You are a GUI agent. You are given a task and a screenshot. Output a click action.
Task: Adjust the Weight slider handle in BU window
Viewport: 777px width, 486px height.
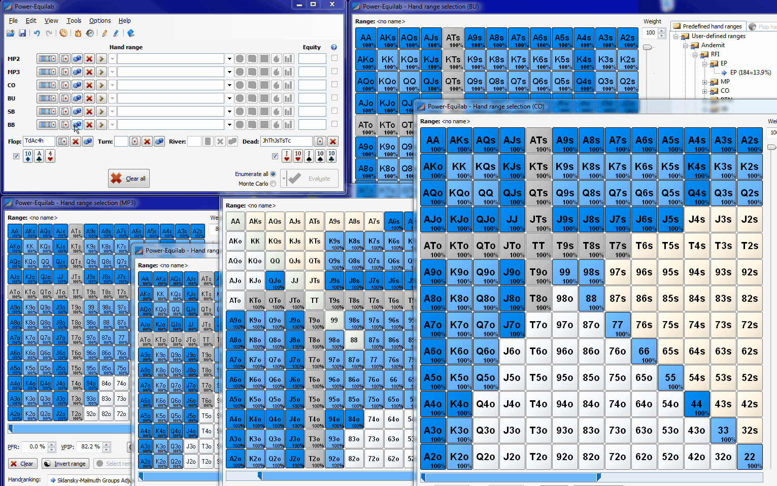[x=648, y=47]
